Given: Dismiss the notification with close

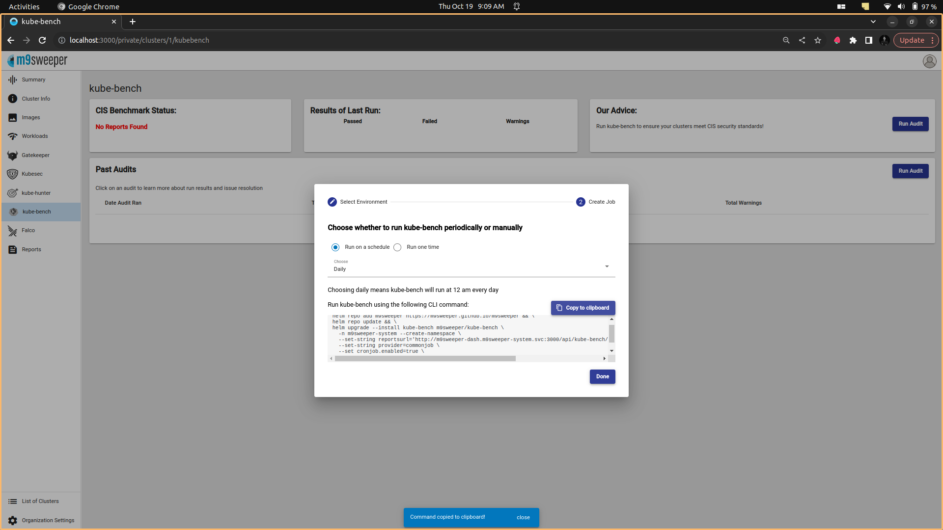Looking at the screenshot, I should pyautogui.click(x=523, y=517).
